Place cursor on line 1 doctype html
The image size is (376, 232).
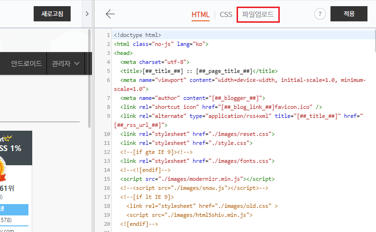pos(138,35)
